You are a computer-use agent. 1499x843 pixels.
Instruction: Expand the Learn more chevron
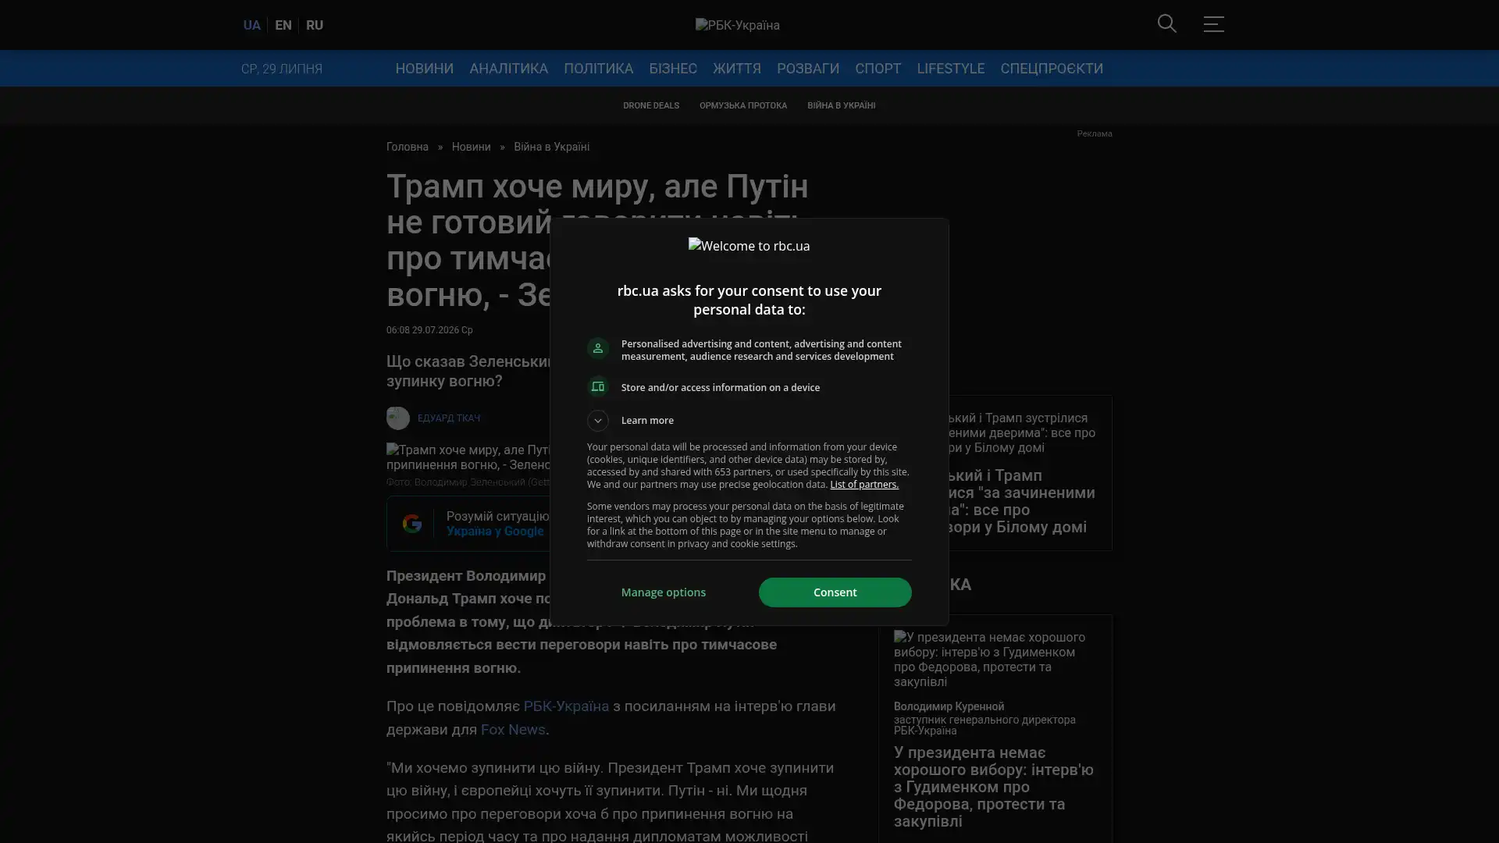(598, 421)
